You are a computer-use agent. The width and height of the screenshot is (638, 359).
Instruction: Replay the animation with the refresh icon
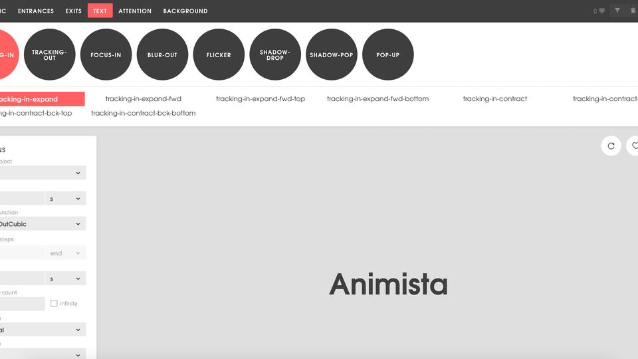pos(611,146)
